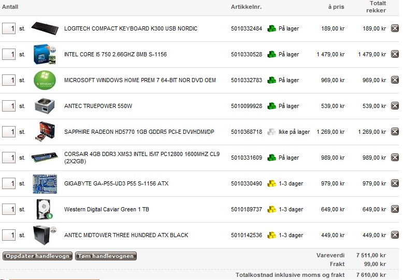
Task: Click article number 5010332484
Action: pyautogui.click(x=247, y=28)
